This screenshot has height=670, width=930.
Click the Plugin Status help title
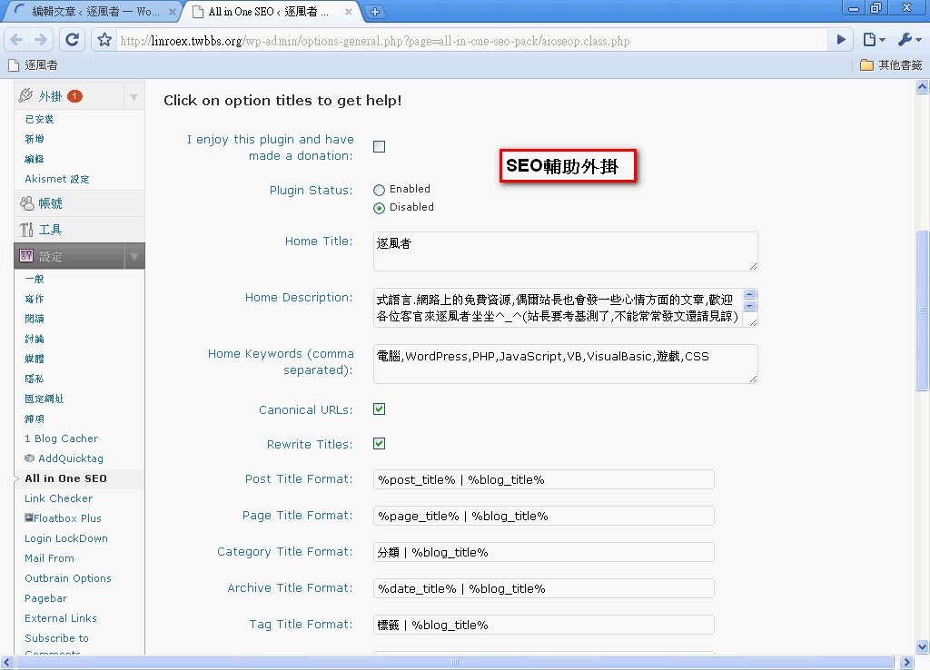311,191
